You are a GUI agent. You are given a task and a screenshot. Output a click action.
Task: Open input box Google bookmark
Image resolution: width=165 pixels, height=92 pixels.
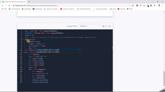point(51,9)
